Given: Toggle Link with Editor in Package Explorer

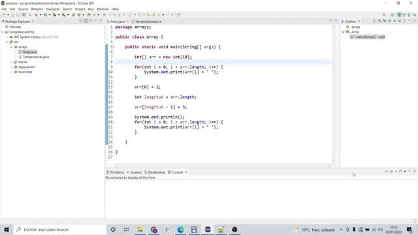Looking at the screenshot, I should pos(86,21).
